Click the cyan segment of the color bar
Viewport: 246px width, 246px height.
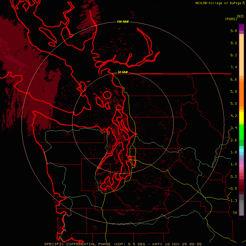(x=241, y=150)
